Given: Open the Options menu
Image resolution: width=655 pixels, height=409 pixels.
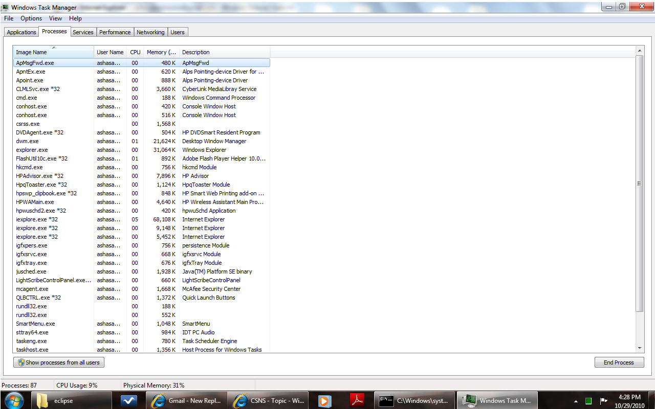Looking at the screenshot, I should (31, 18).
